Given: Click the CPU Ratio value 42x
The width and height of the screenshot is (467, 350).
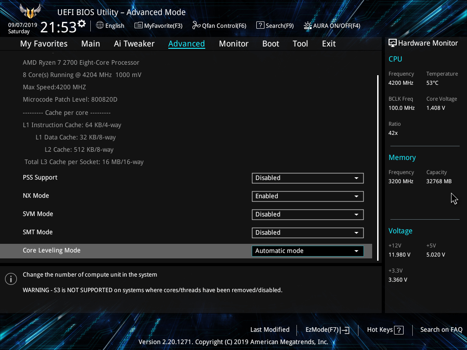Looking at the screenshot, I should [x=393, y=133].
